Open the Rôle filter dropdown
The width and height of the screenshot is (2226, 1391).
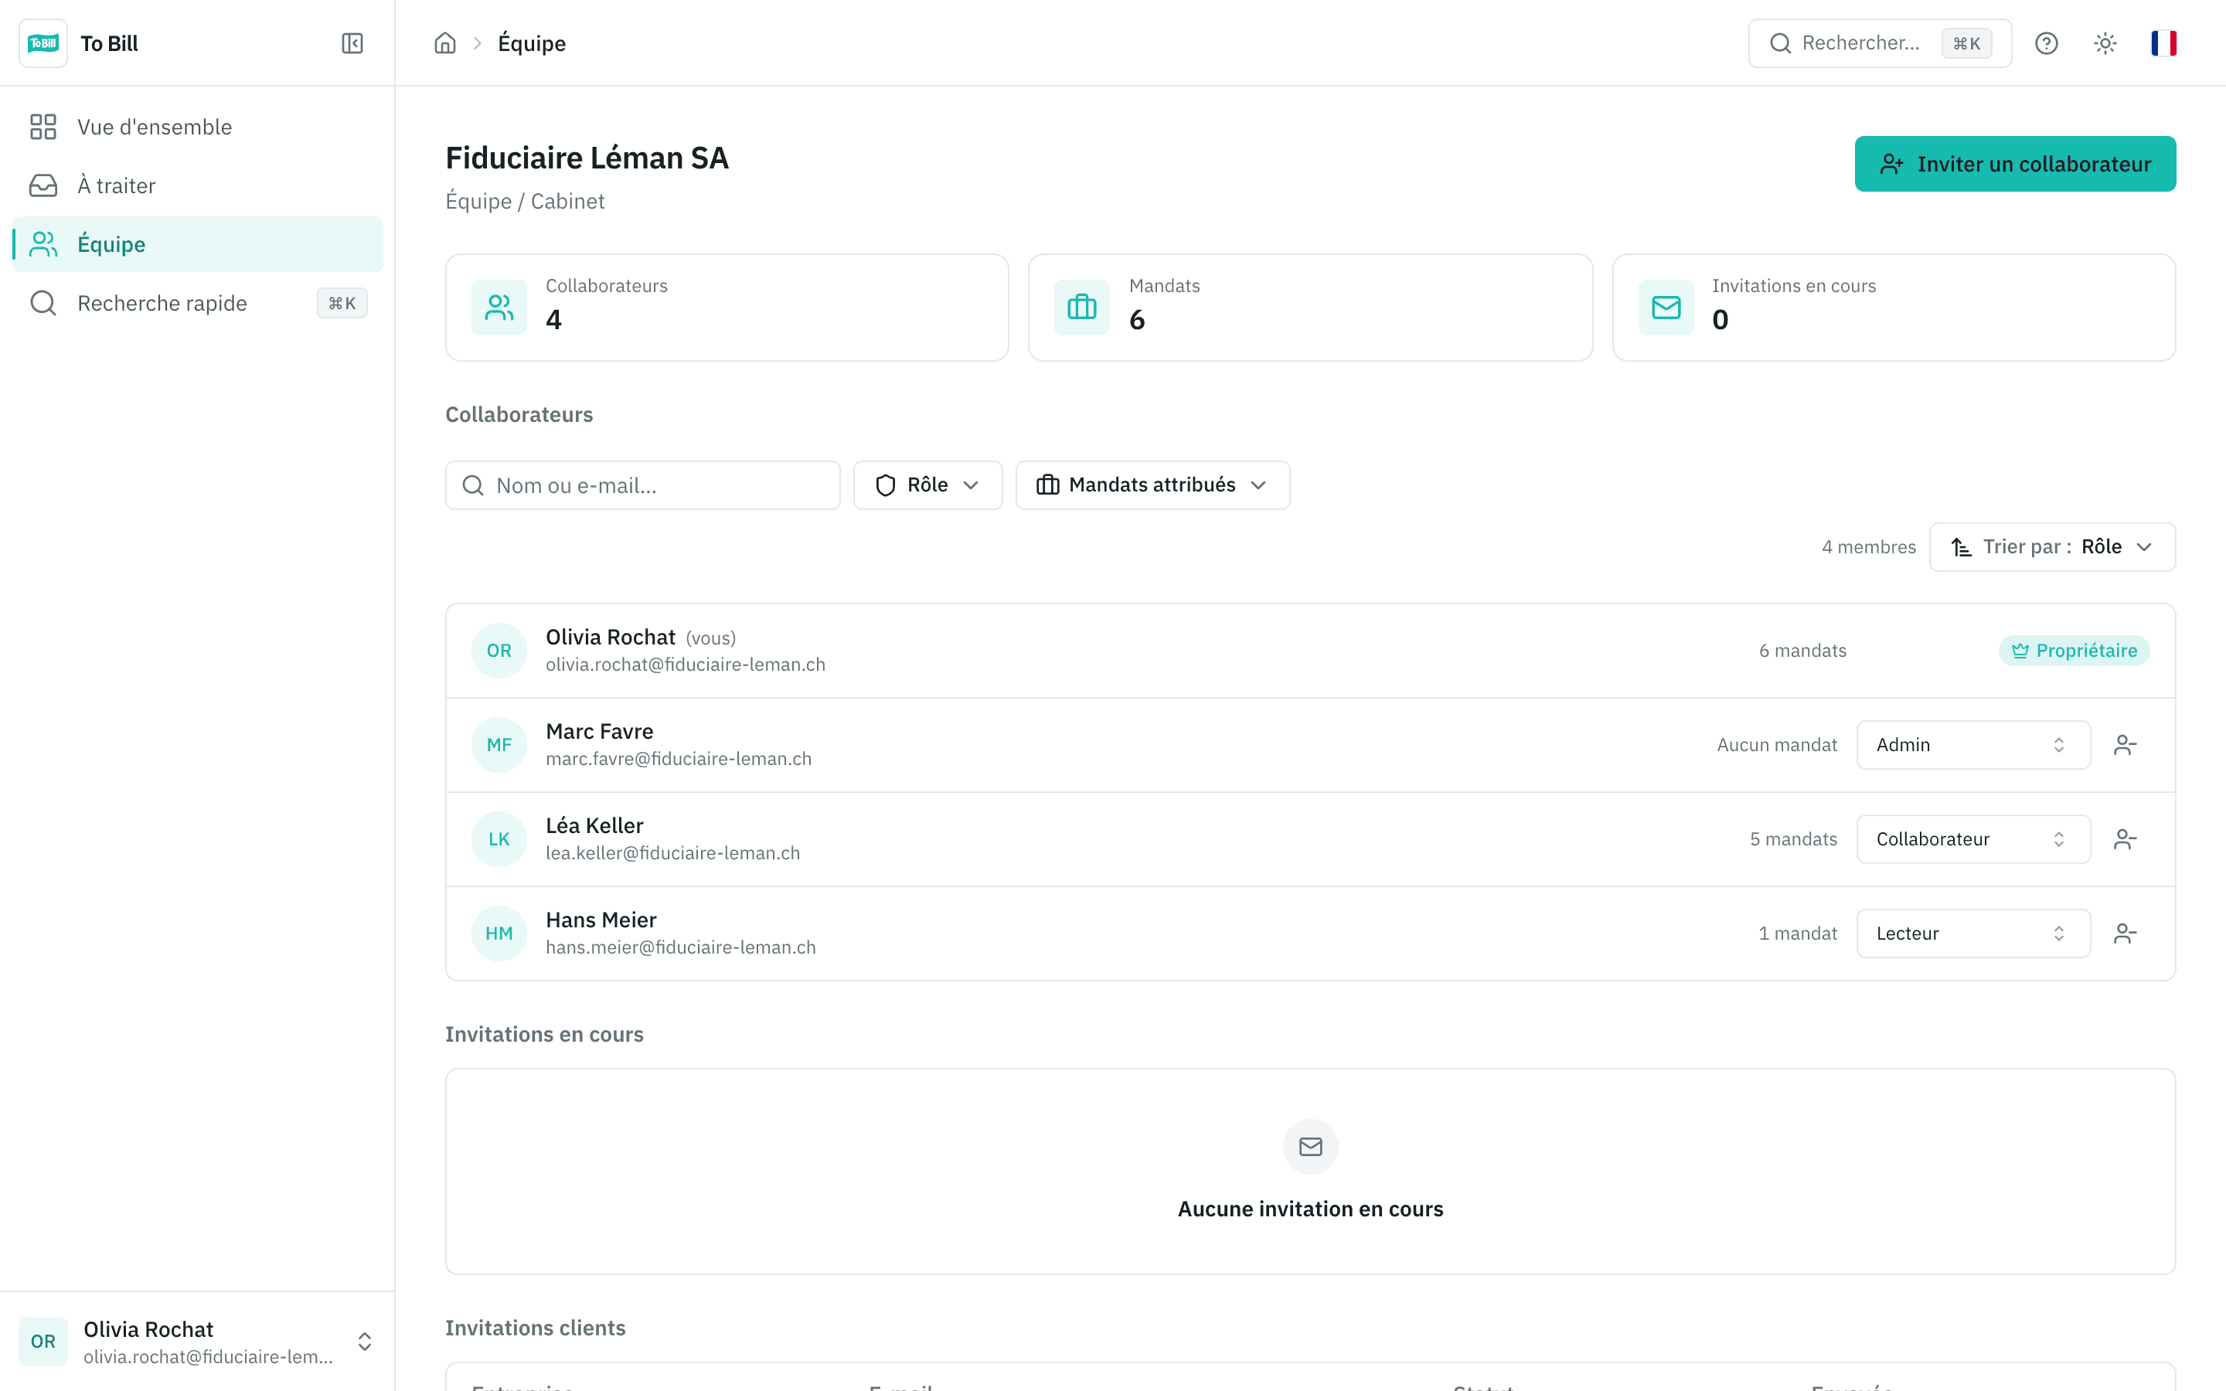pos(927,485)
